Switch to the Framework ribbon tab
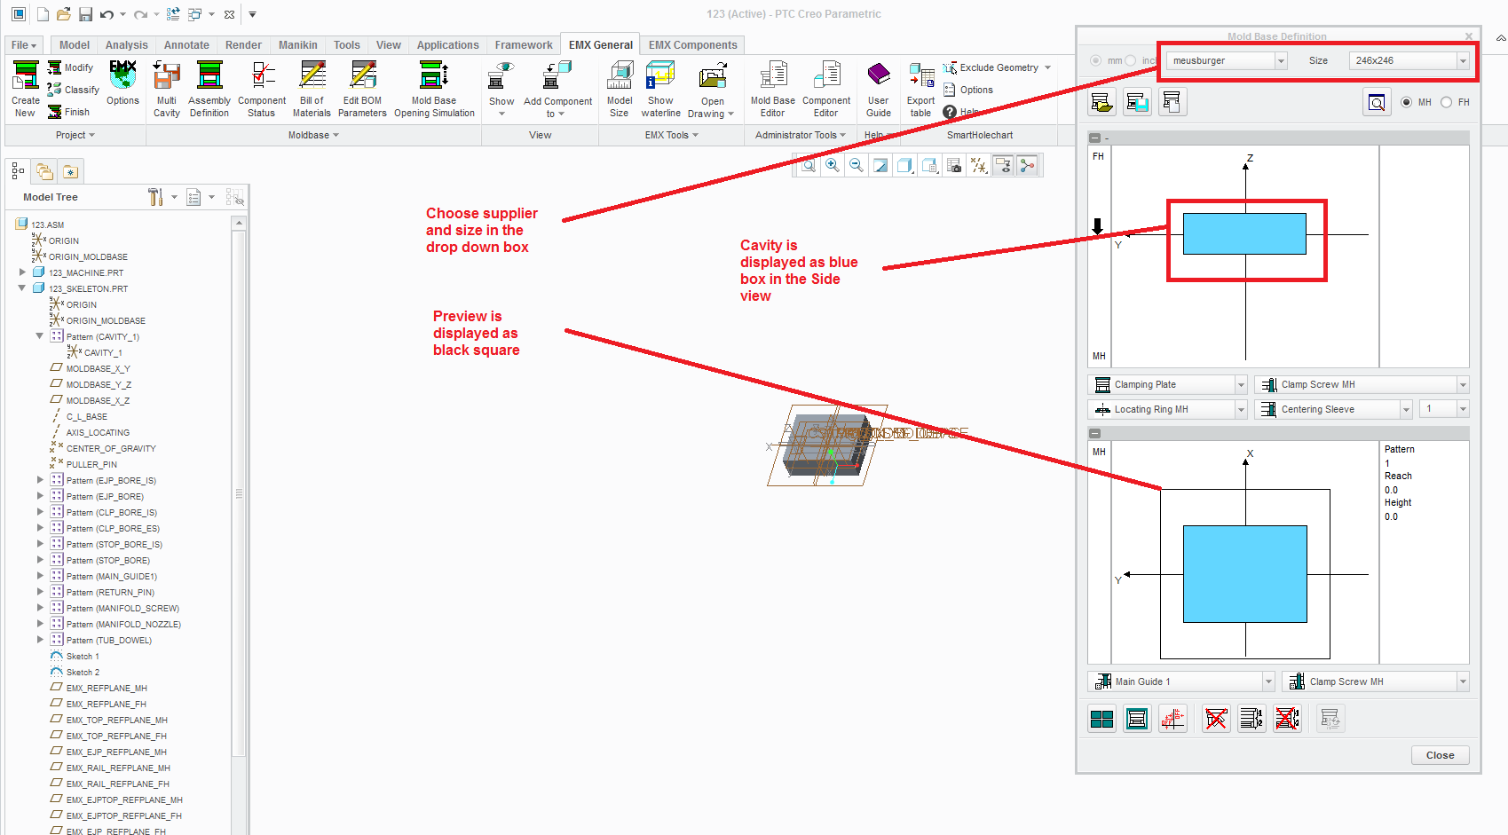The image size is (1508, 835). (524, 45)
